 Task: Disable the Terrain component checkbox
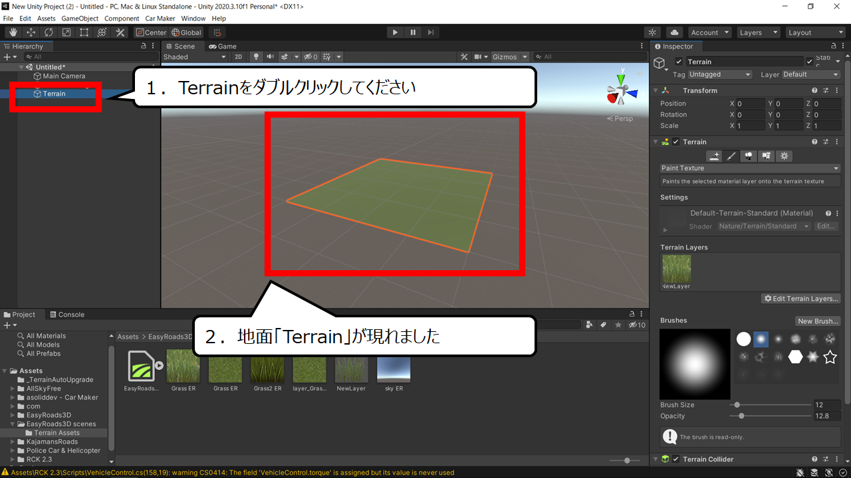click(676, 142)
